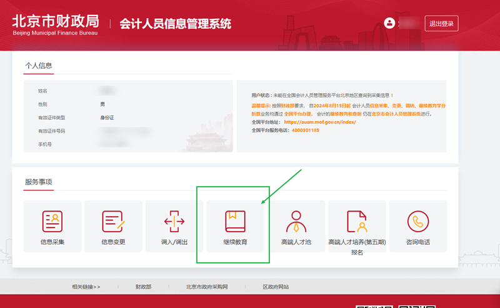Click the 全国平台服务电话 label

click(270, 131)
